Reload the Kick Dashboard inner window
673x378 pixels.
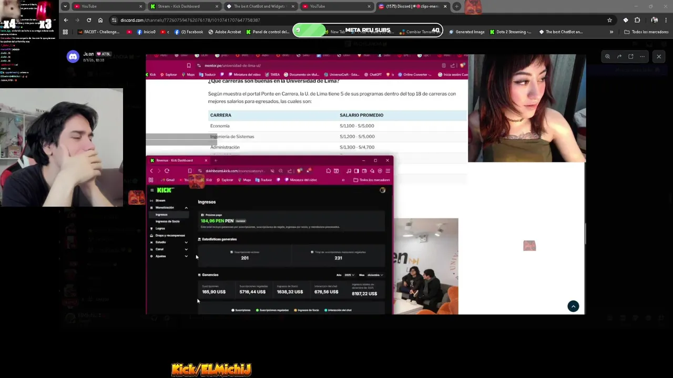click(167, 171)
